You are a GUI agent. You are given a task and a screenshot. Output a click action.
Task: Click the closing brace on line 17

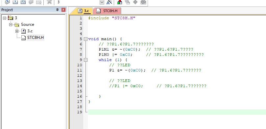[x=89, y=102]
